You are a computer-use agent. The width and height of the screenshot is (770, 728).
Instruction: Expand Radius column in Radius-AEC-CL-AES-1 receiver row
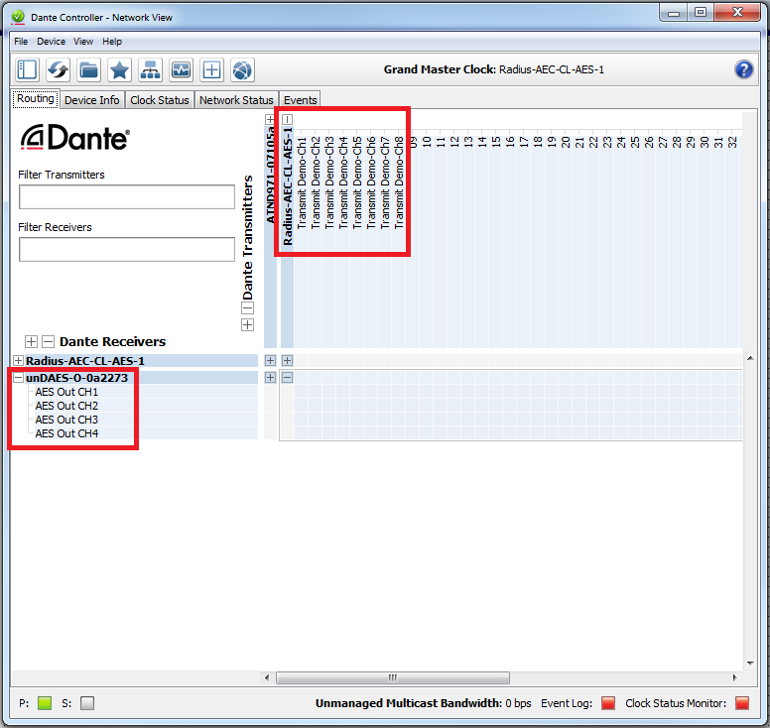coord(288,360)
